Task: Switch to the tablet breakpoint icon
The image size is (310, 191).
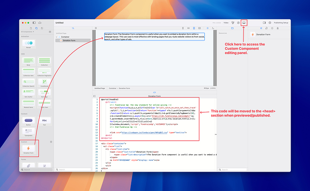Action: (x=194, y=28)
